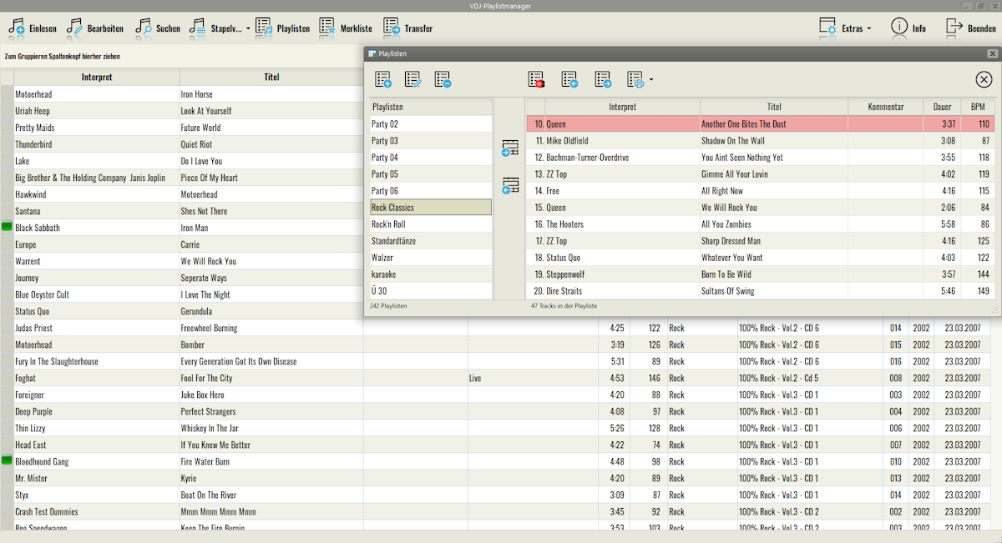Click the delete playlist minus icon
Viewport: 1002px width, 543px height.
pos(443,80)
